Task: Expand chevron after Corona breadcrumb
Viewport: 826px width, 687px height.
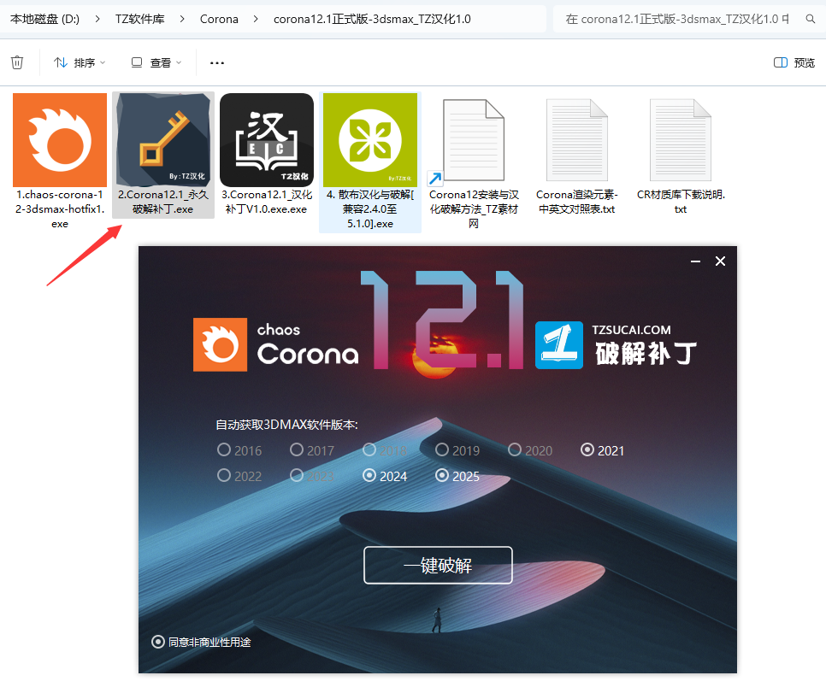Action: click(x=256, y=19)
